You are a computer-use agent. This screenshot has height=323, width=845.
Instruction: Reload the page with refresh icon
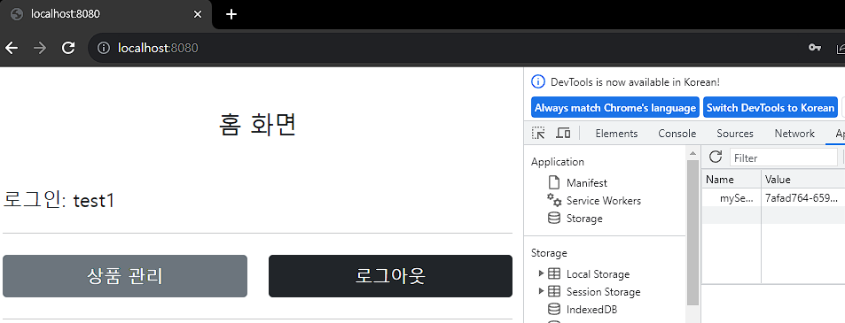tap(68, 49)
